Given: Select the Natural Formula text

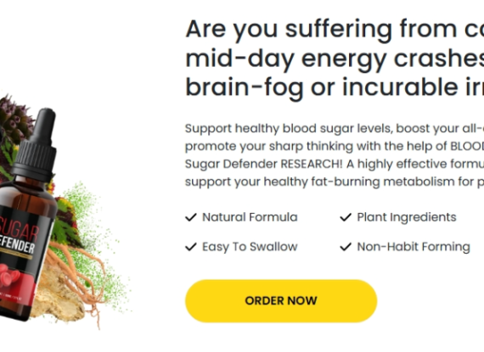Looking at the screenshot, I should (250, 217).
